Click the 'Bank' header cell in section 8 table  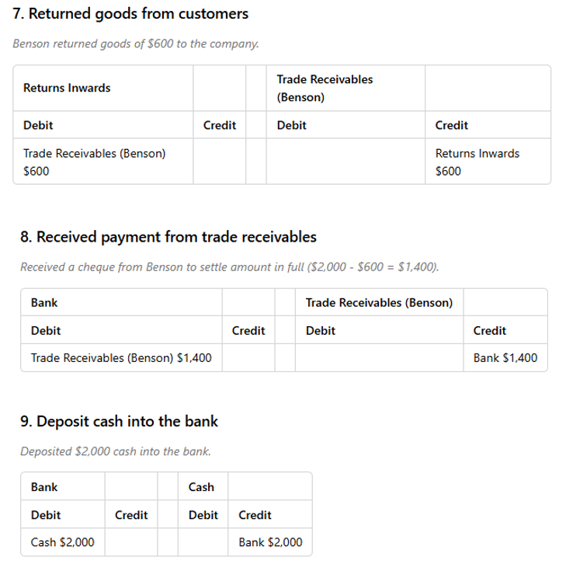pos(44,303)
